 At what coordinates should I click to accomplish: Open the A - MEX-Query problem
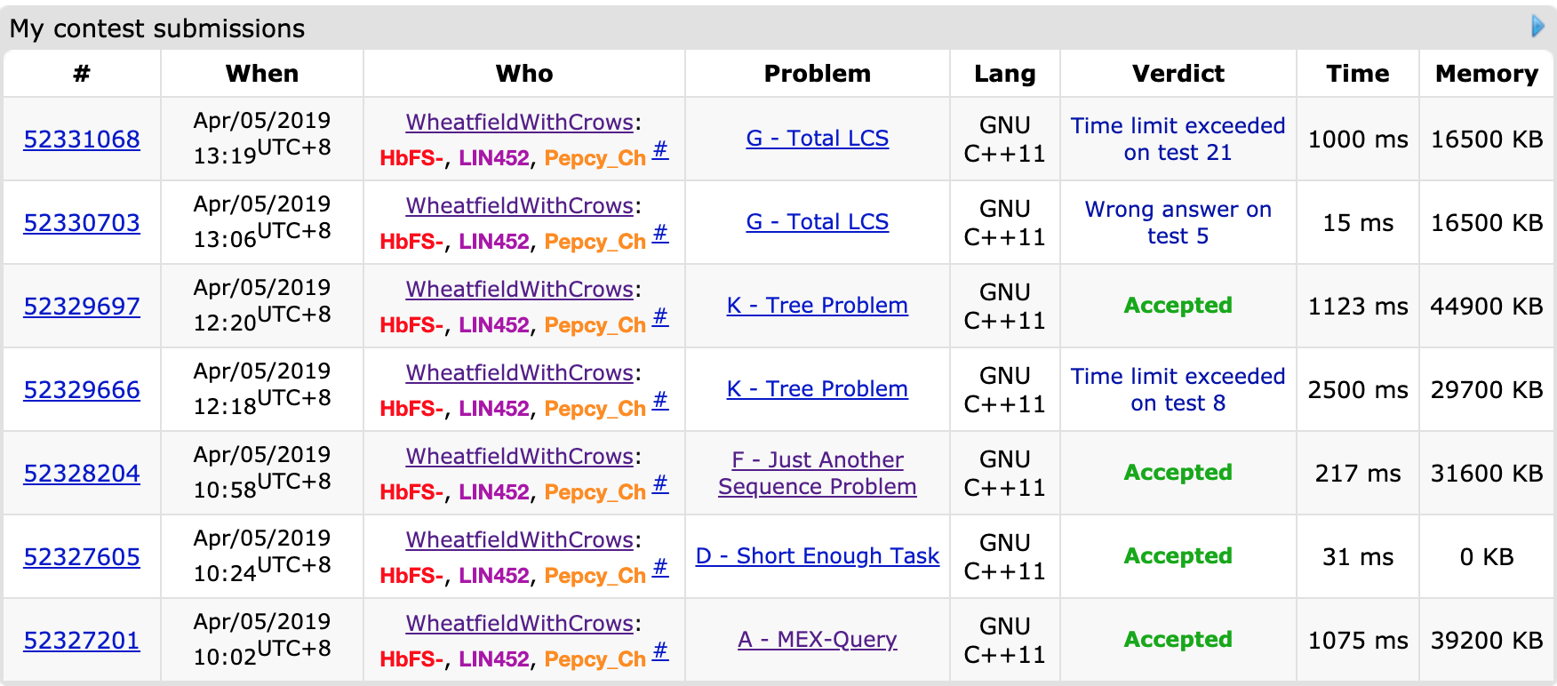817,640
